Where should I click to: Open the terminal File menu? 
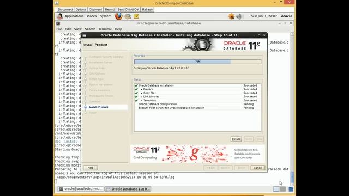coord(59,29)
